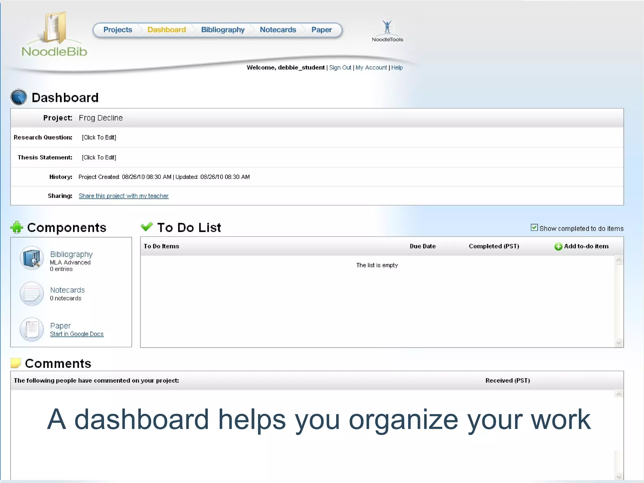Click 'The list is empty' text
The image size is (644, 483).
click(x=377, y=265)
